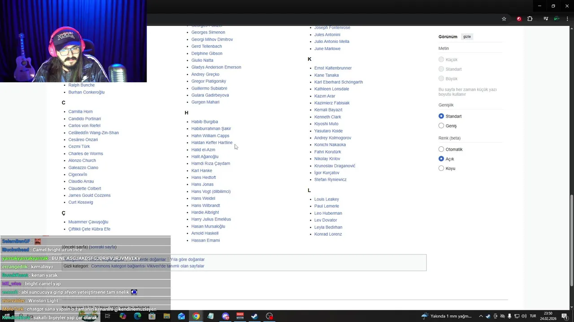Select the Küçük text size option

pos(441,59)
